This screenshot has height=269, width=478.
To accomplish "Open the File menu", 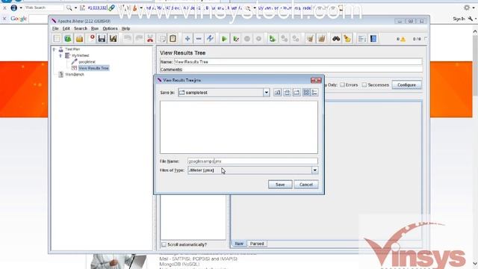I will coord(55,28).
